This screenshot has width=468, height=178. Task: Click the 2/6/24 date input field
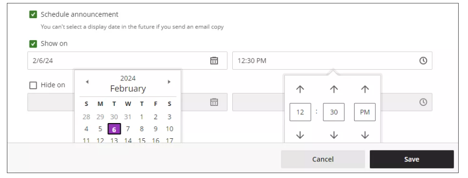(128, 60)
